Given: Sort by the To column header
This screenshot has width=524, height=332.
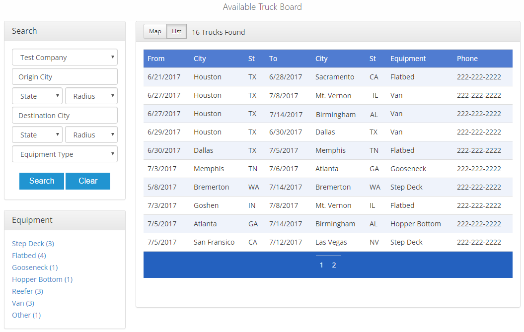Looking at the screenshot, I should click(x=273, y=59).
